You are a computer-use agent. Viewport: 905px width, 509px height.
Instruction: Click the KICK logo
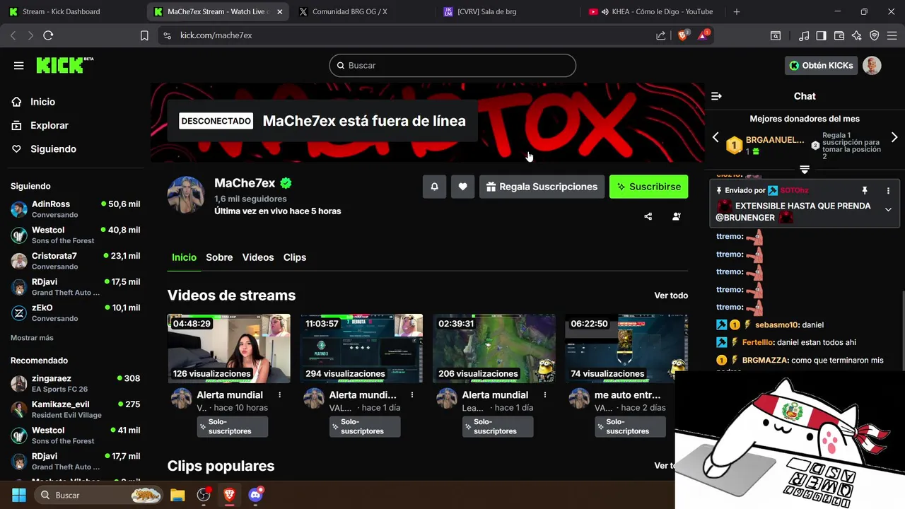point(64,65)
